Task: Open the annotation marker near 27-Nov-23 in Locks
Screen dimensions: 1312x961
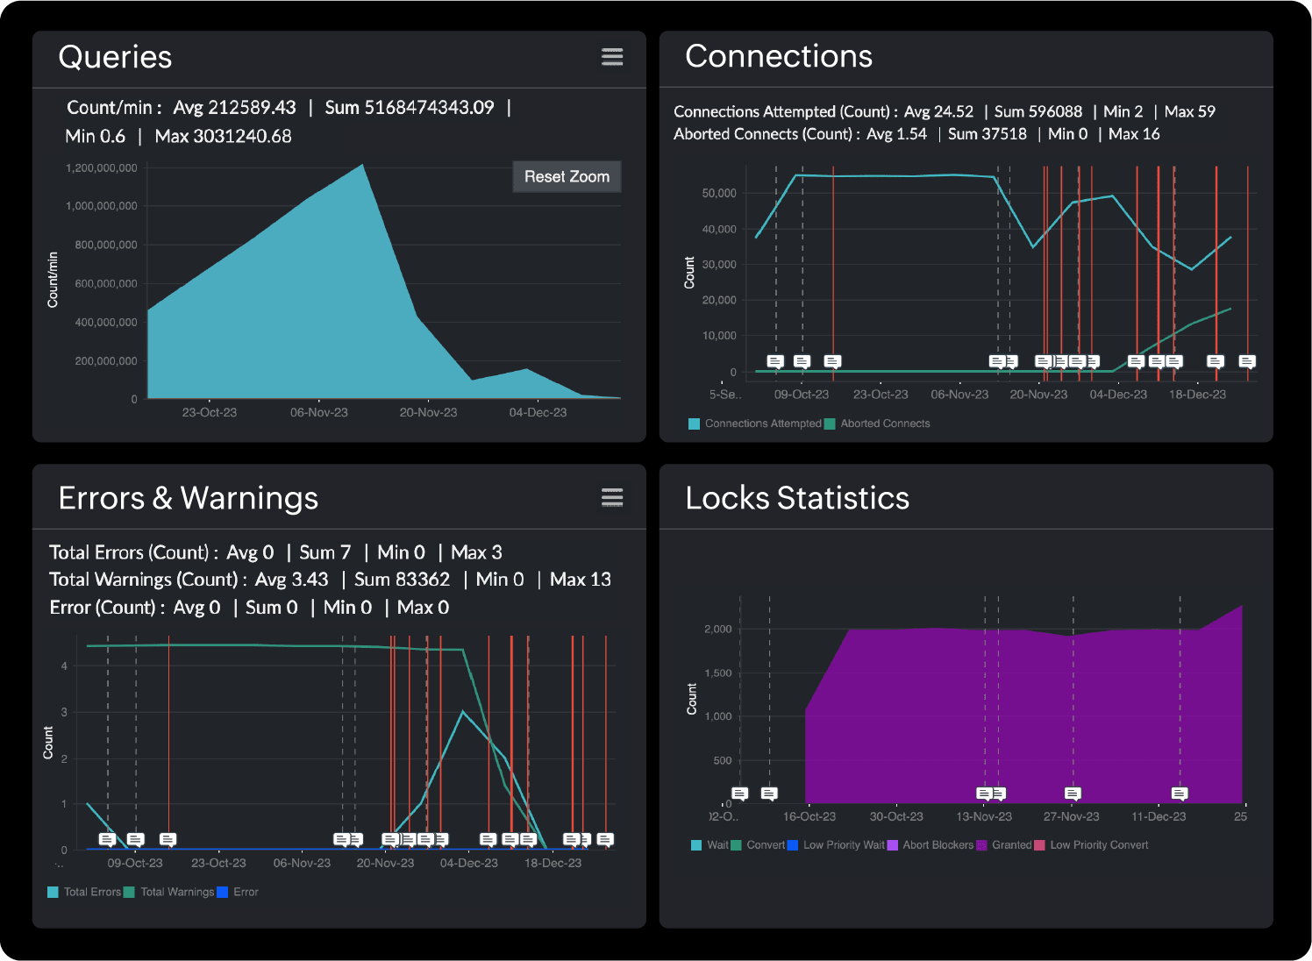Action: click(x=1073, y=794)
